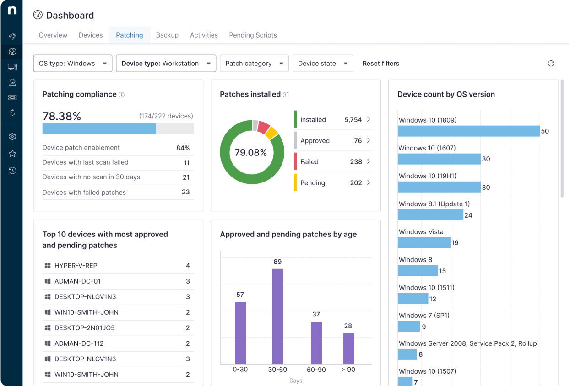Click the ticket icon in the sidebar
Viewport: 570px width, 386px height.
point(12,97)
